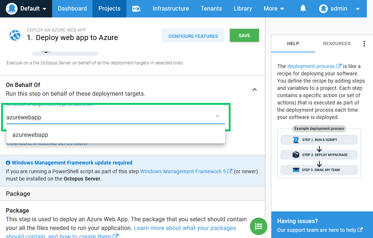Click the Package section header
Screen dimensions: 373x238
click(133, 194)
